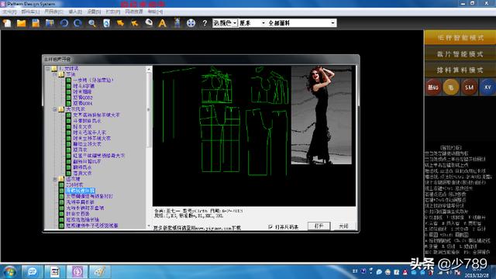Viewport: 496px width, 279px height.
Task: Click the redo arrow toolbar icon
Action: click(x=77, y=23)
